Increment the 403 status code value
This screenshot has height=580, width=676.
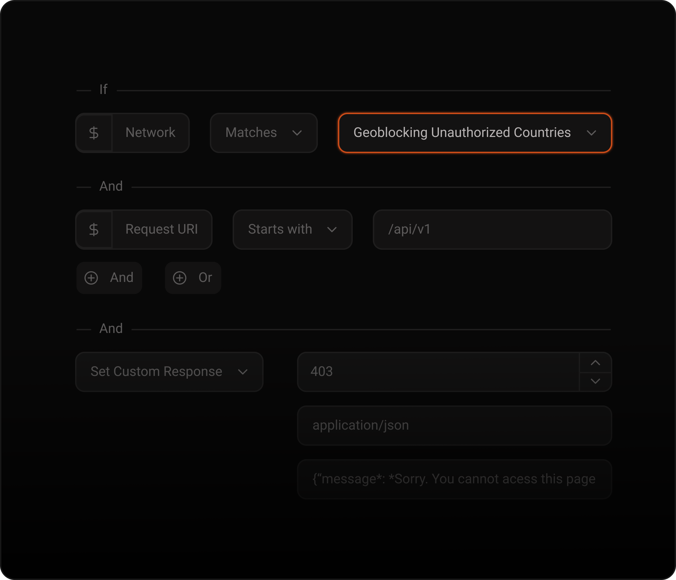tap(596, 362)
